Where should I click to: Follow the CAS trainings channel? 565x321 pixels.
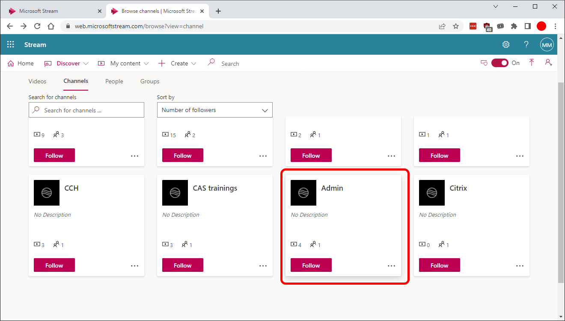coord(183,265)
